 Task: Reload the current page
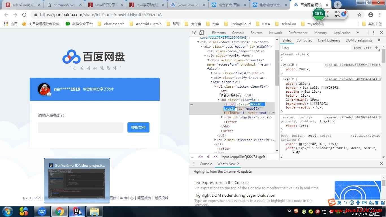click(x=24, y=15)
